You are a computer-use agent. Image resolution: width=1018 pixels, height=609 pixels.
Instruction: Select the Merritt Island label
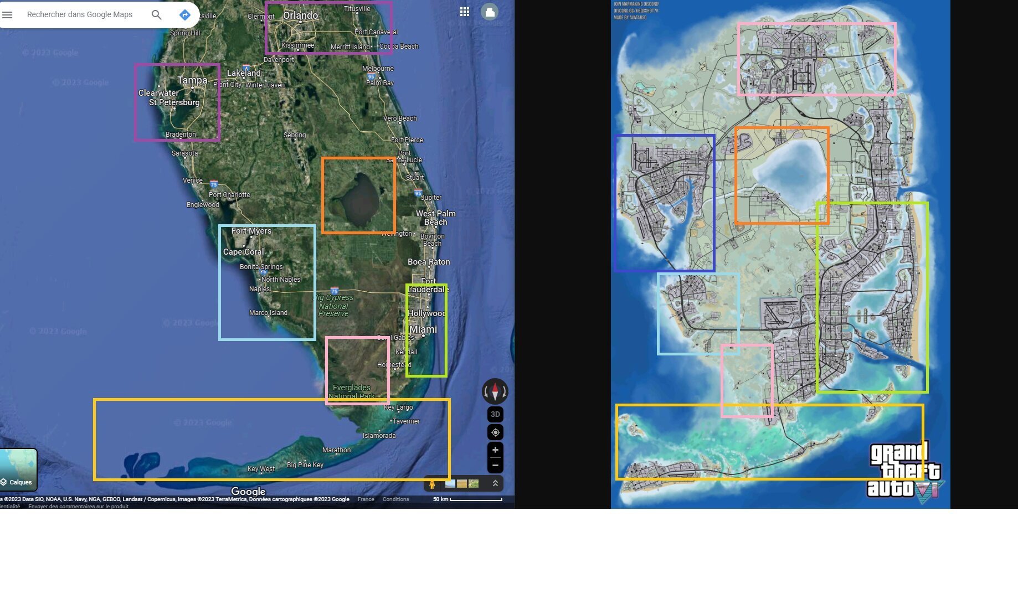(350, 47)
